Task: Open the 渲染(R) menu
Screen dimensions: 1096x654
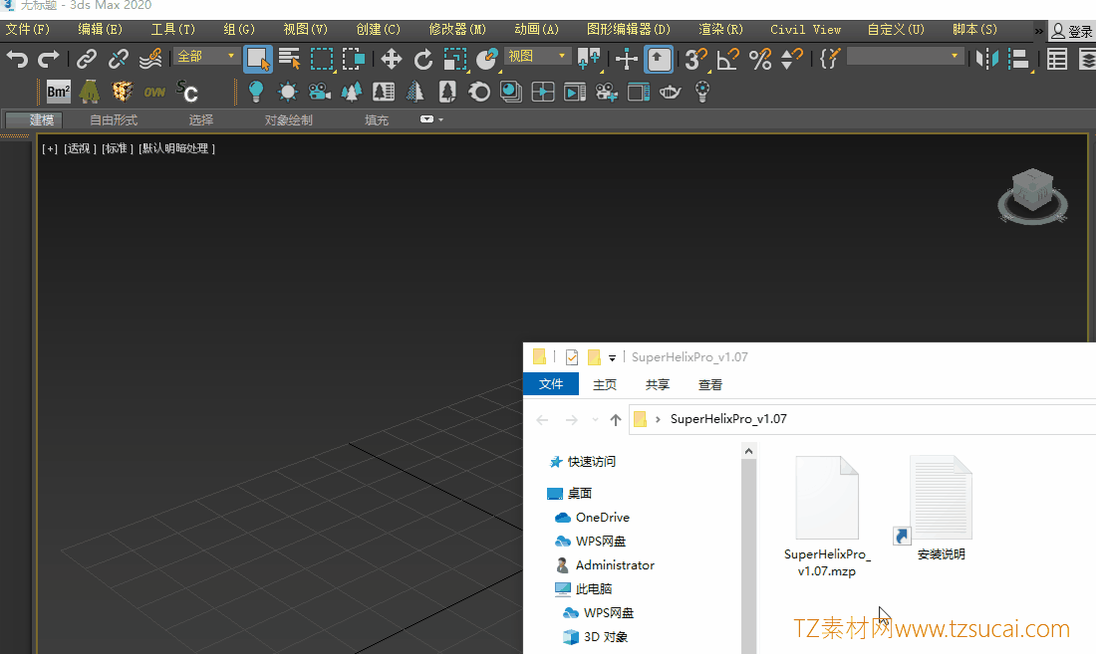Action: (720, 29)
